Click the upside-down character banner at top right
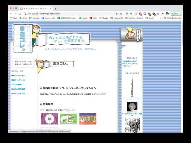 [x=132, y=35]
